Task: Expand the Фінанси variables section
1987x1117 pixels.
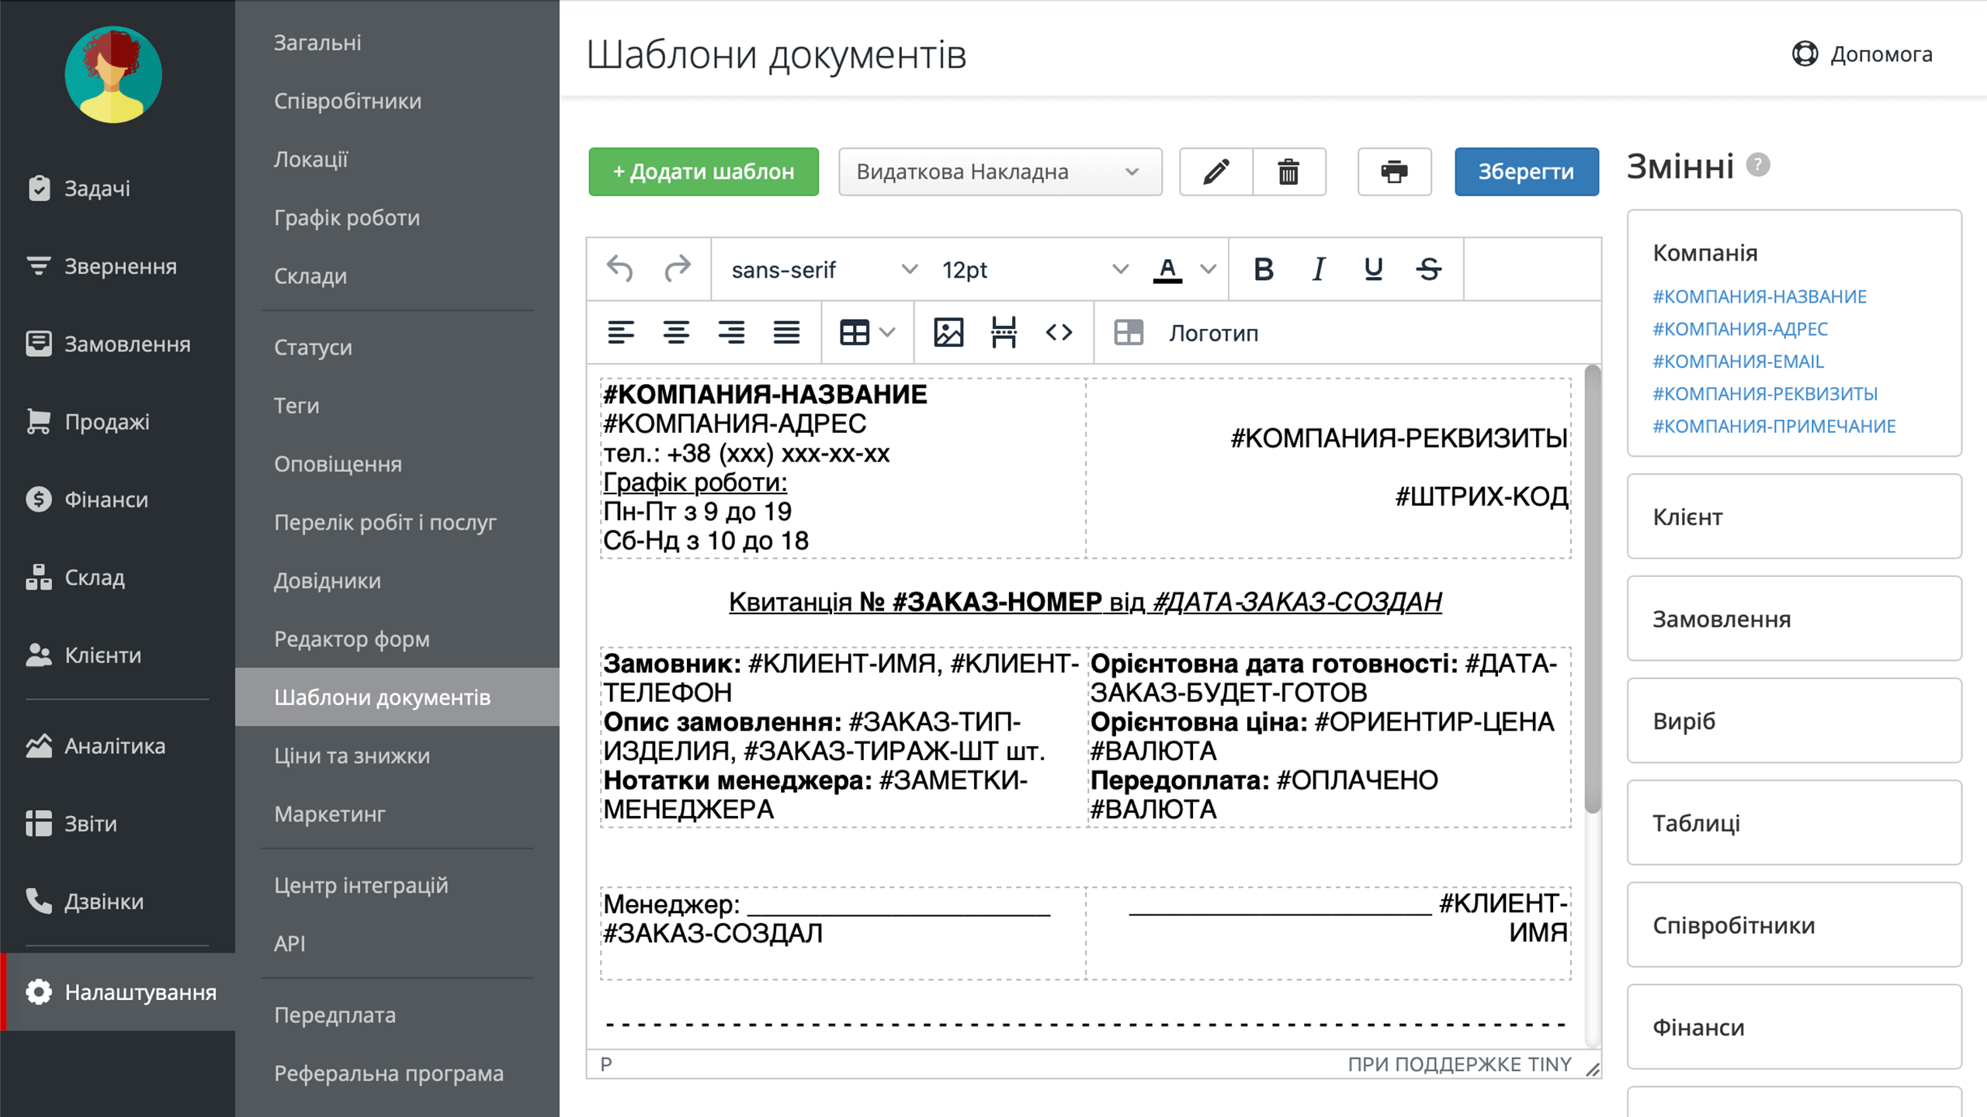Action: (x=1794, y=1027)
